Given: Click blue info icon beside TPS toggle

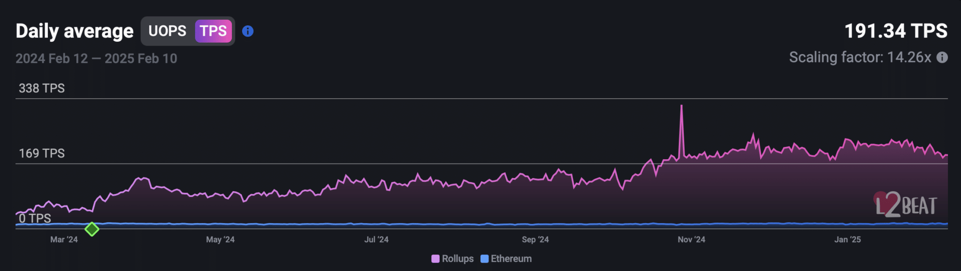Looking at the screenshot, I should point(248,31).
